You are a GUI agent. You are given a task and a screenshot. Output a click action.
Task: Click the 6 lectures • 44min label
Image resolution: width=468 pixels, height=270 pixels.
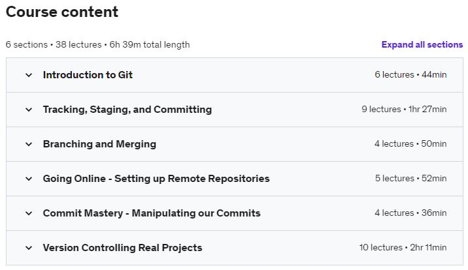point(410,75)
